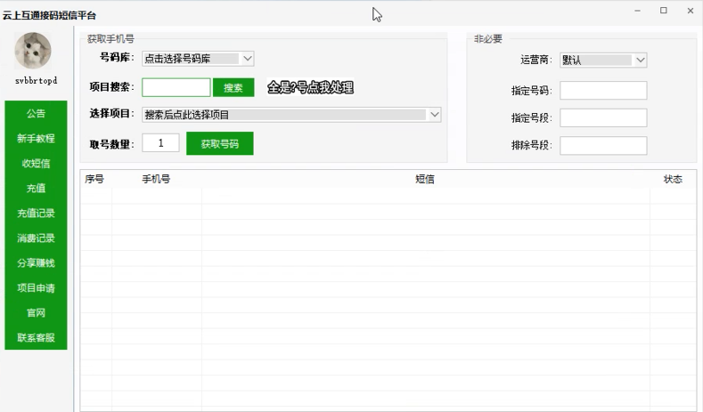703x412 pixels.
Task: Open the 公告 sidebar item
Action: click(36, 114)
